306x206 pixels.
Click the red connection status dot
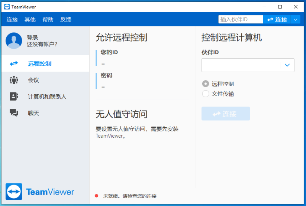(96, 196)
